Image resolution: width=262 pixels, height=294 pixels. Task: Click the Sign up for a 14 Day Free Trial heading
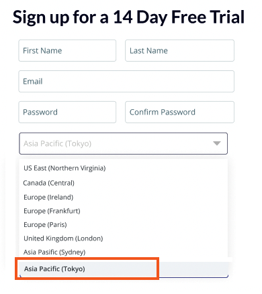128,17
